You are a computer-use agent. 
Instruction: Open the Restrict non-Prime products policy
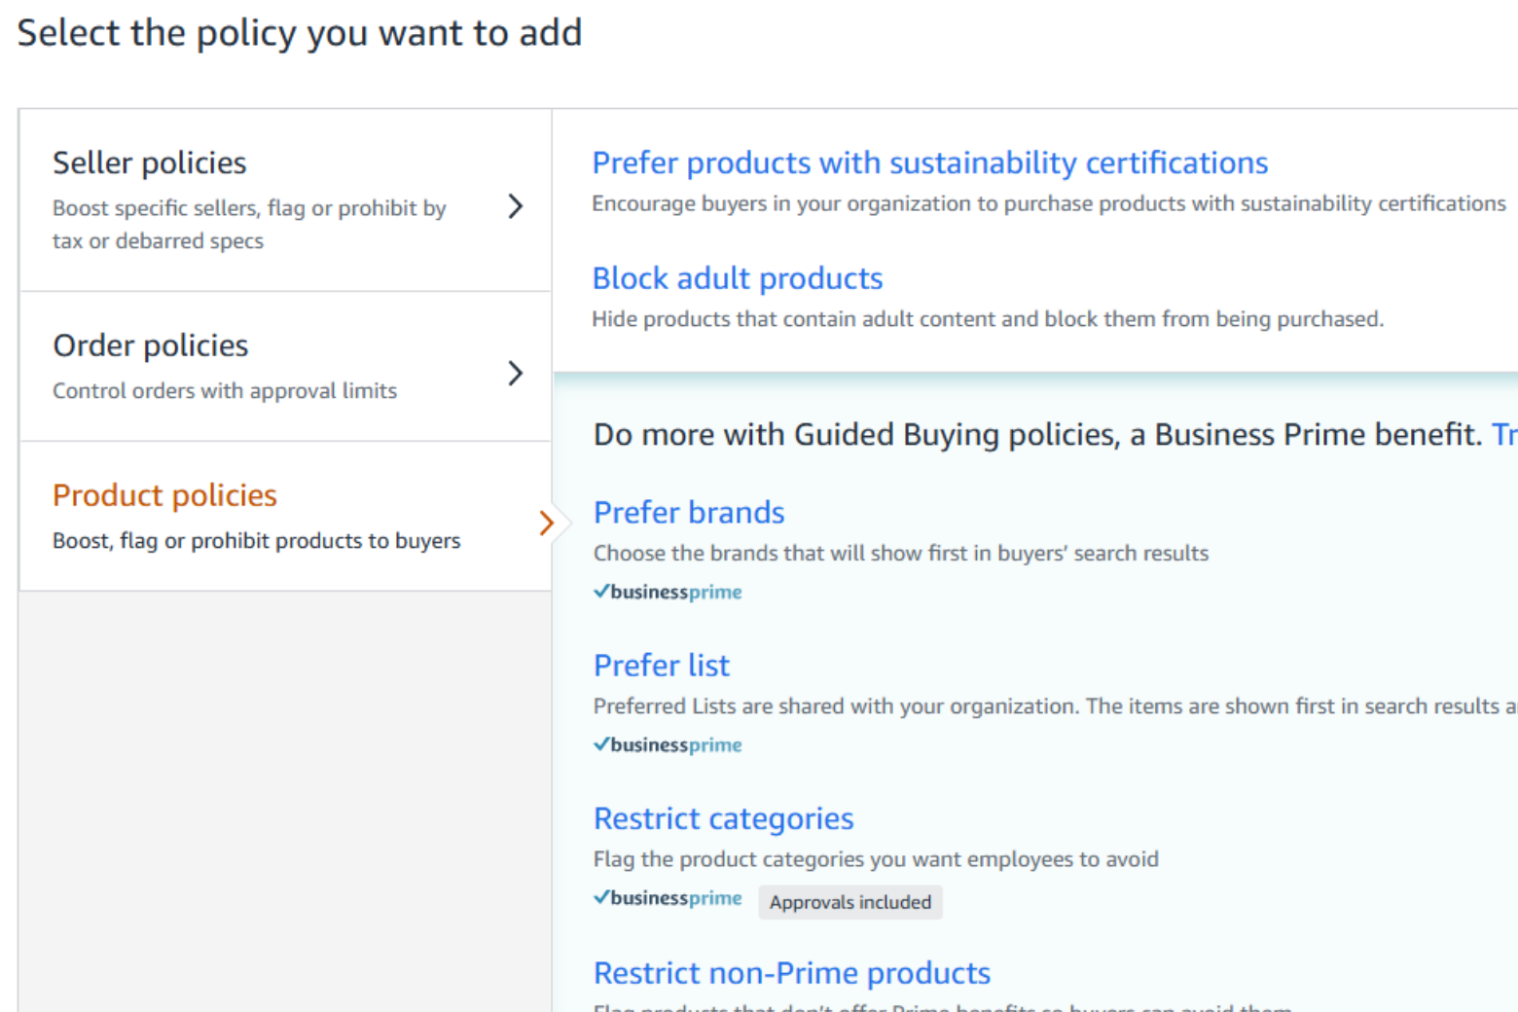792,973
